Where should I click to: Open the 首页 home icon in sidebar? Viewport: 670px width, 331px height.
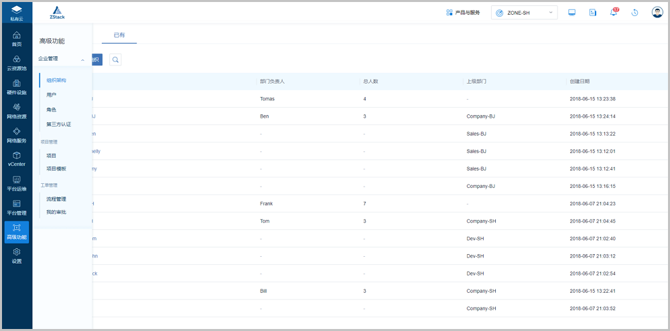coord(16,39)
